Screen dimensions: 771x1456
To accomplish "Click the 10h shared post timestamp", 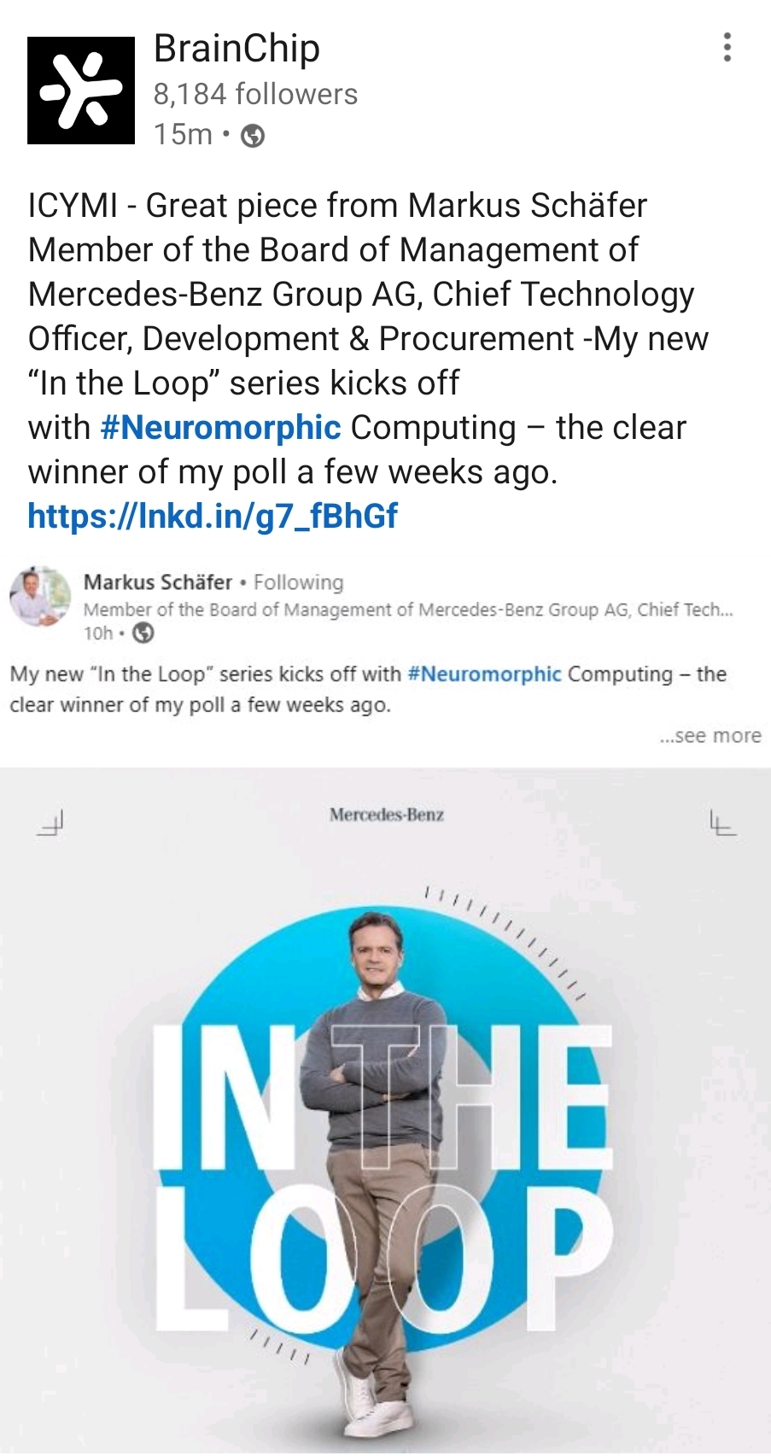I will pyautogui.click(x=97, y=633).
